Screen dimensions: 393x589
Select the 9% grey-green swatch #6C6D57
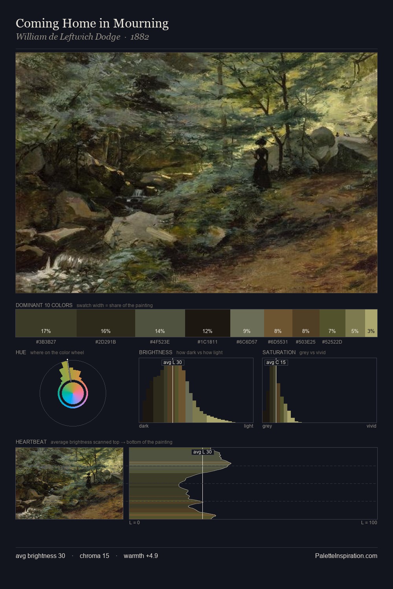click(x=247, y=323)
